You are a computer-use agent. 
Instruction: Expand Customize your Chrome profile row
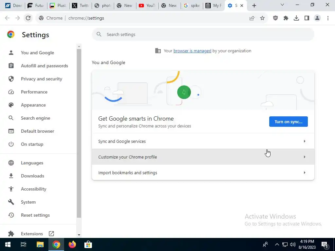click(203, 157)
